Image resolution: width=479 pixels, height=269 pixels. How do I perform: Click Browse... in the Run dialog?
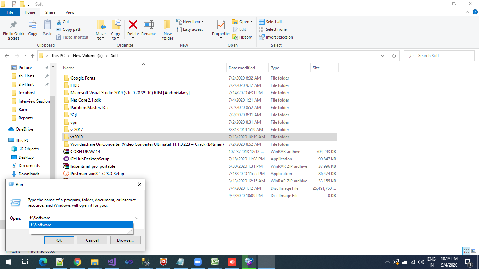coord(125,240)
